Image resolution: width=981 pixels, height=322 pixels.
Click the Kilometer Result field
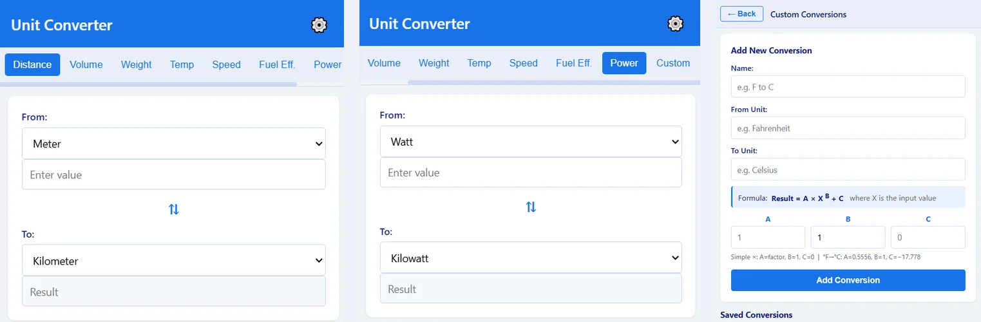coord(174,292)
